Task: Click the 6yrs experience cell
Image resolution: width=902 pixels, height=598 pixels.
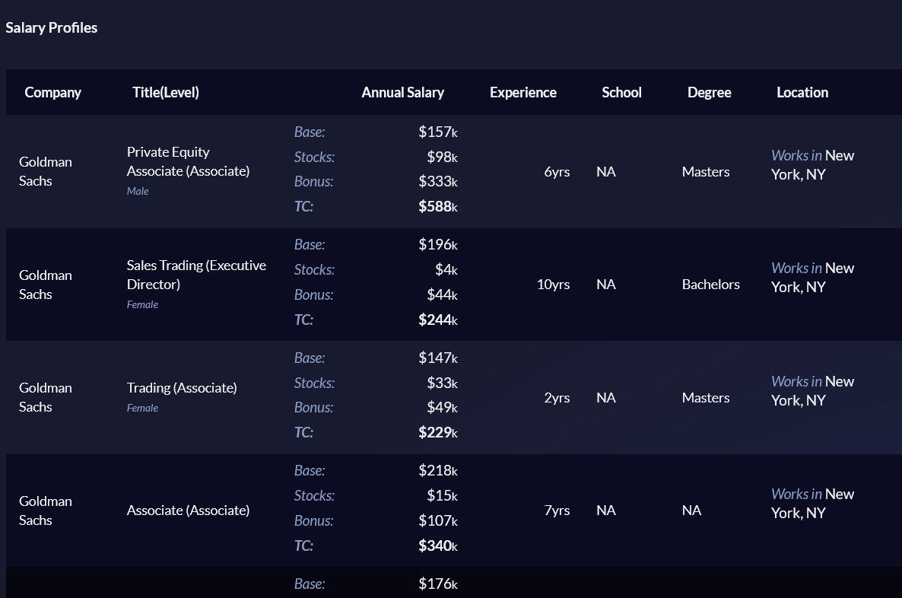Action: 557,172
